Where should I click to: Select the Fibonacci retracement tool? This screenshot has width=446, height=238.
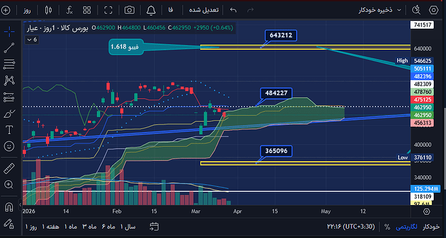coord(9,65)
